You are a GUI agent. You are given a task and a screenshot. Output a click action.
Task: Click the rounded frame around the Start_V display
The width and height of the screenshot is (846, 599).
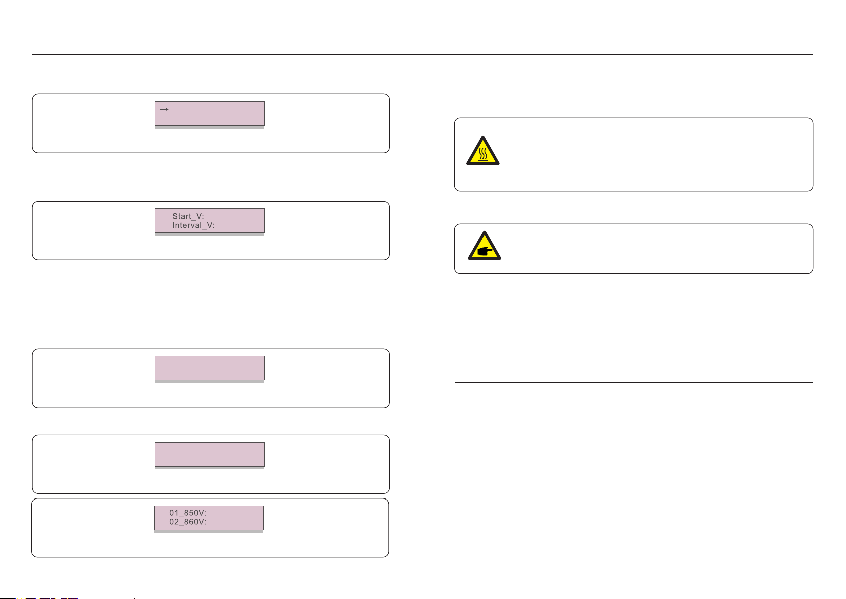point(211,230)
